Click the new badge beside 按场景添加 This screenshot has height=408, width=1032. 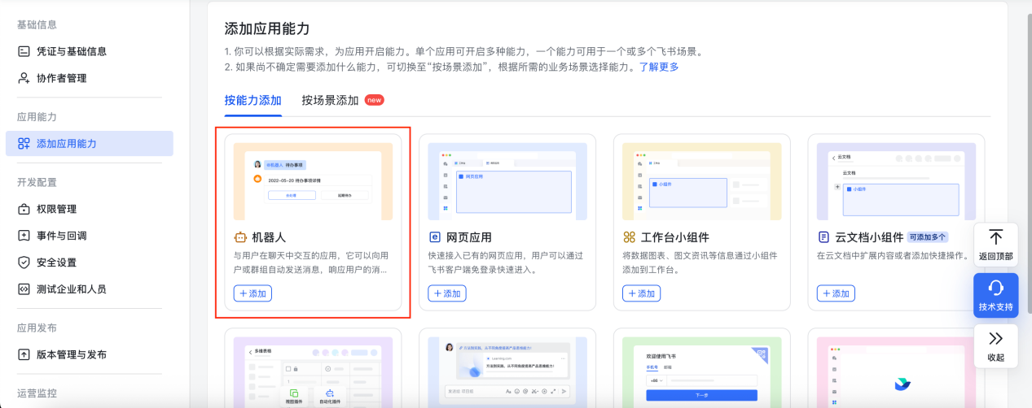pos(375,100)
